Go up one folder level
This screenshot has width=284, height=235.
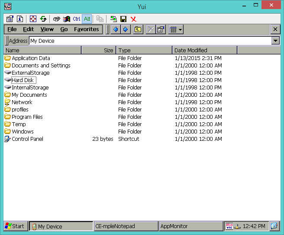click(x=138, y=29)
